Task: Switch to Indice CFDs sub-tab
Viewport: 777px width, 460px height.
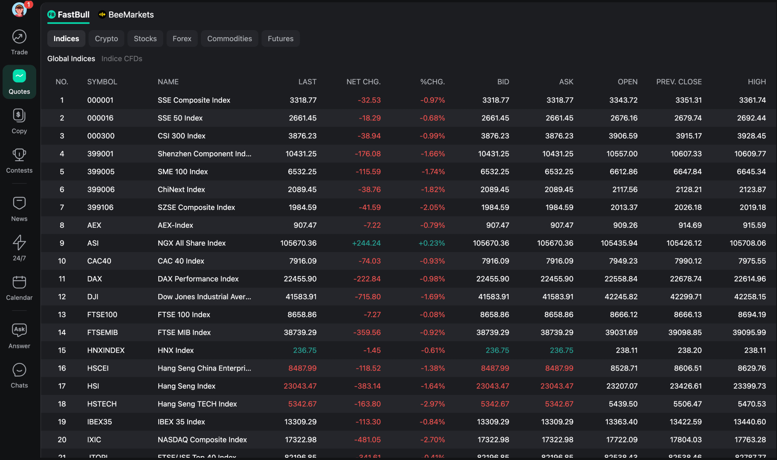Action: pyautogui.click(x=122, y=59)
